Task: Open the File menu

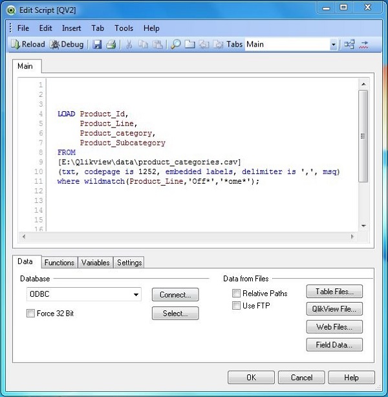Action: click(x=23, y=28)
